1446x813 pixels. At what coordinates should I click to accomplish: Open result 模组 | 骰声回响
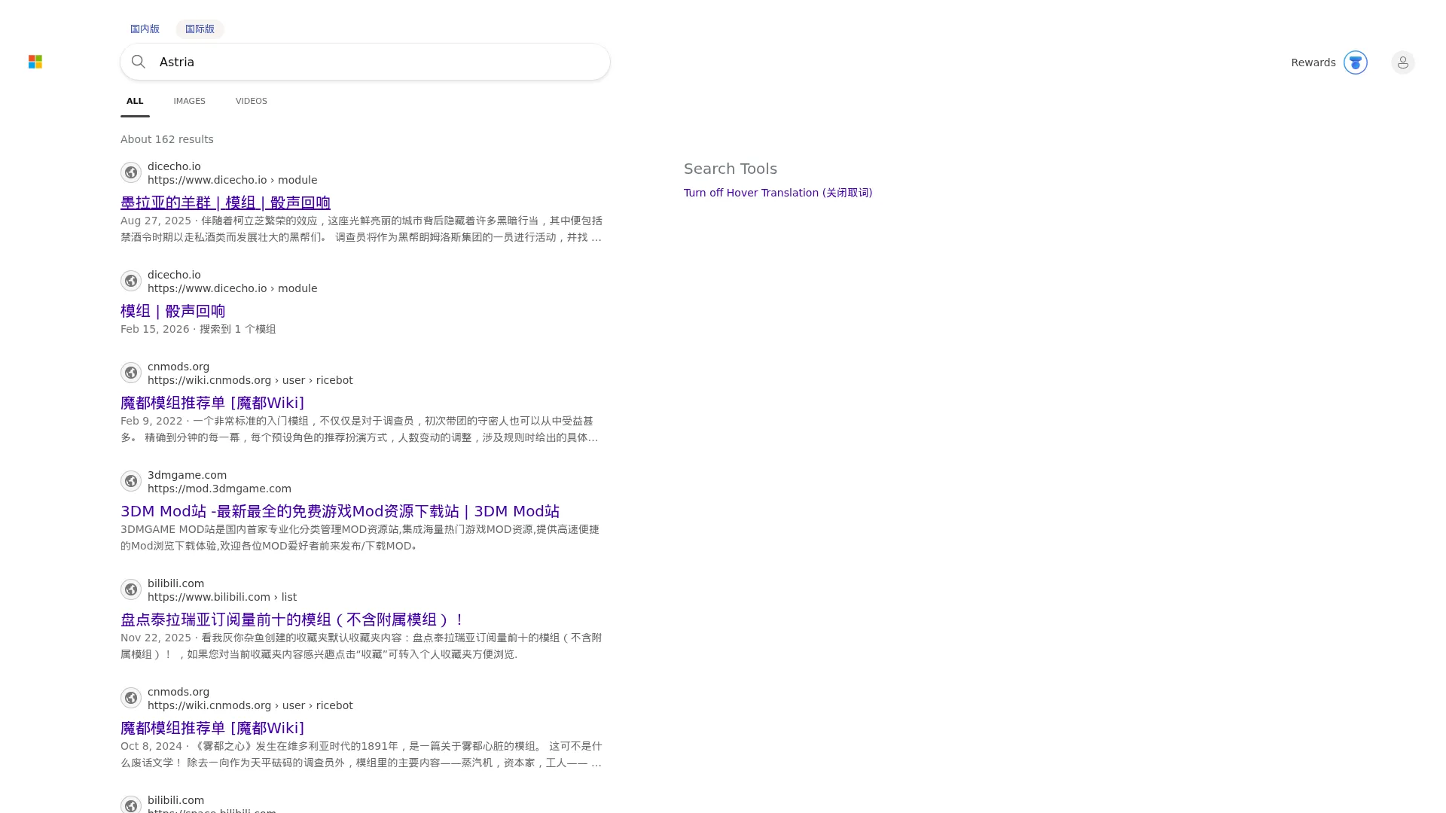click(172, 311)
